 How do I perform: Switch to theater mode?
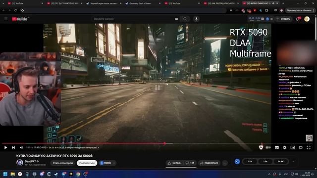point(301,147)
